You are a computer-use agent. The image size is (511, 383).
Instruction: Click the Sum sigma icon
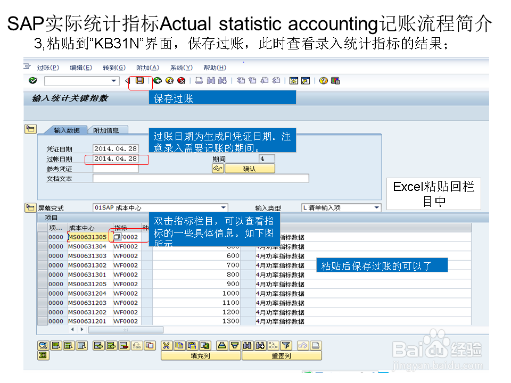[43, 355]
